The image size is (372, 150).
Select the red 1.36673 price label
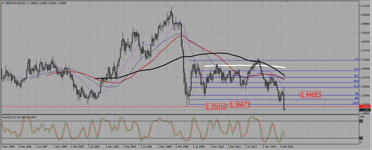[240, 104]
